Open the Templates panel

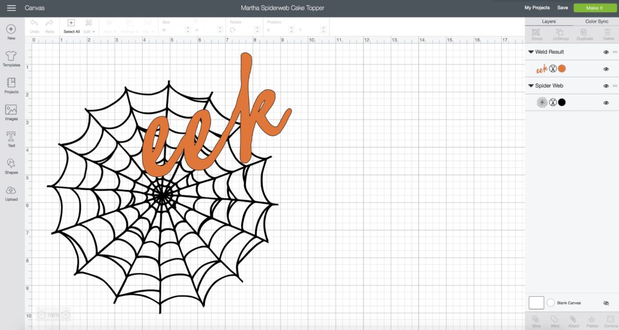[x=11, y=59]
